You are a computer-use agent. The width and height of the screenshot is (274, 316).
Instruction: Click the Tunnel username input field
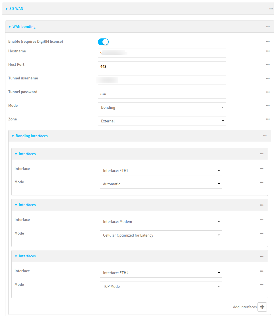coord(162,80)
